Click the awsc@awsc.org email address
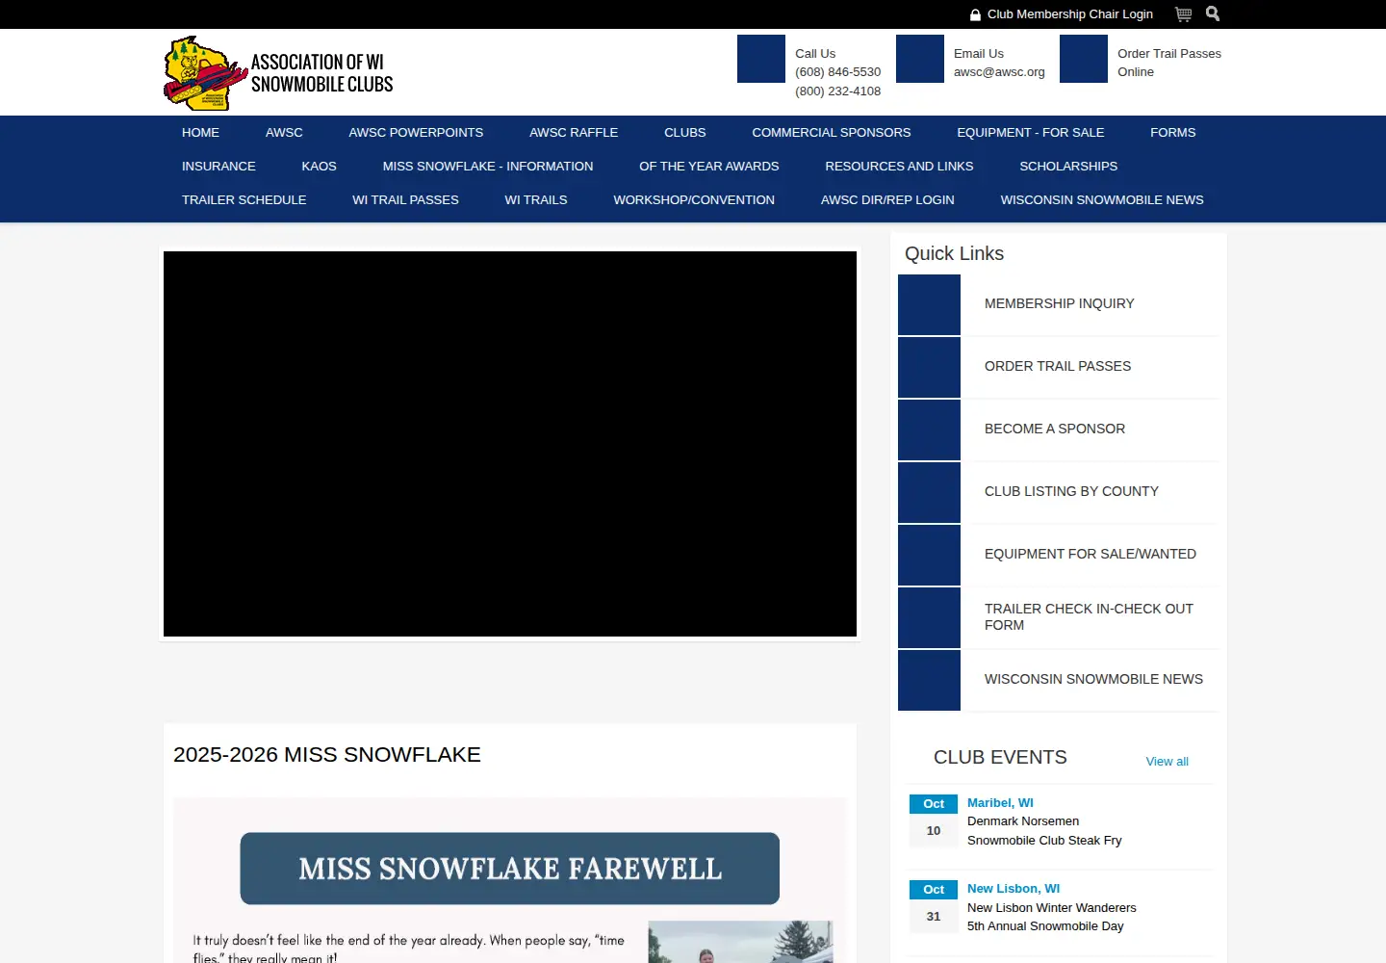 coord(999,72)
